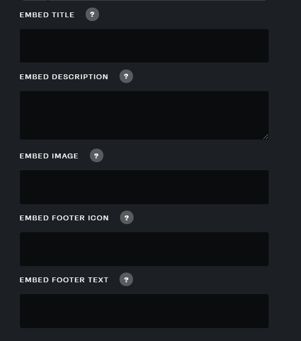
Task: Click into the Embed Footer Icon input
Action: 144,249
